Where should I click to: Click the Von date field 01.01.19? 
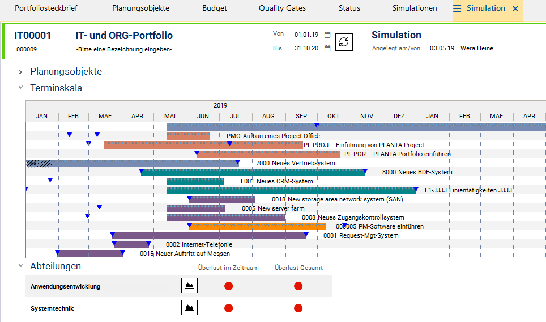[x=306, y=35]
